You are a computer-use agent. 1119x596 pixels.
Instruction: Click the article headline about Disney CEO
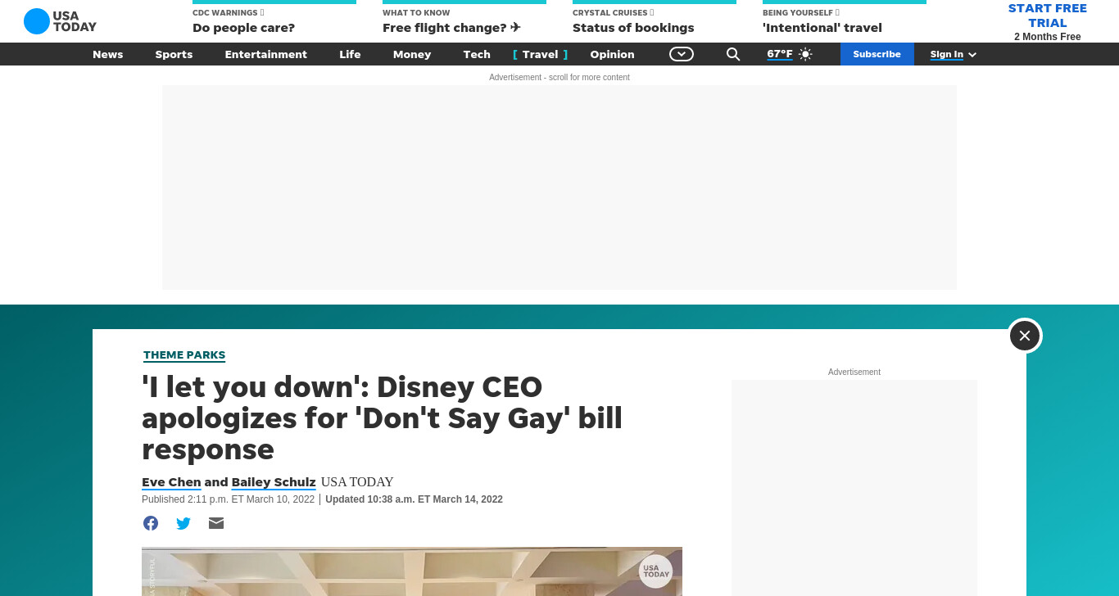[382, 418]
